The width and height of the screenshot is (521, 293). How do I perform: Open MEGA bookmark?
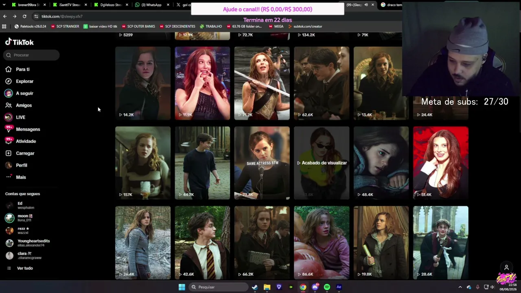click(x=276, y=26)
